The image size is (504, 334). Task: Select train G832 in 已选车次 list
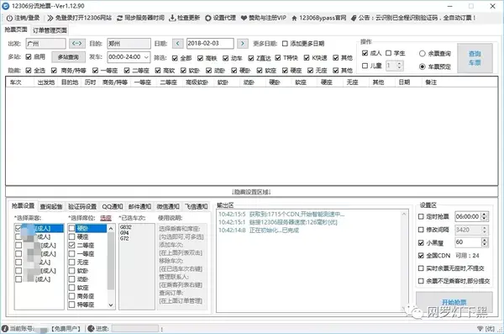[x=126, y=227]
